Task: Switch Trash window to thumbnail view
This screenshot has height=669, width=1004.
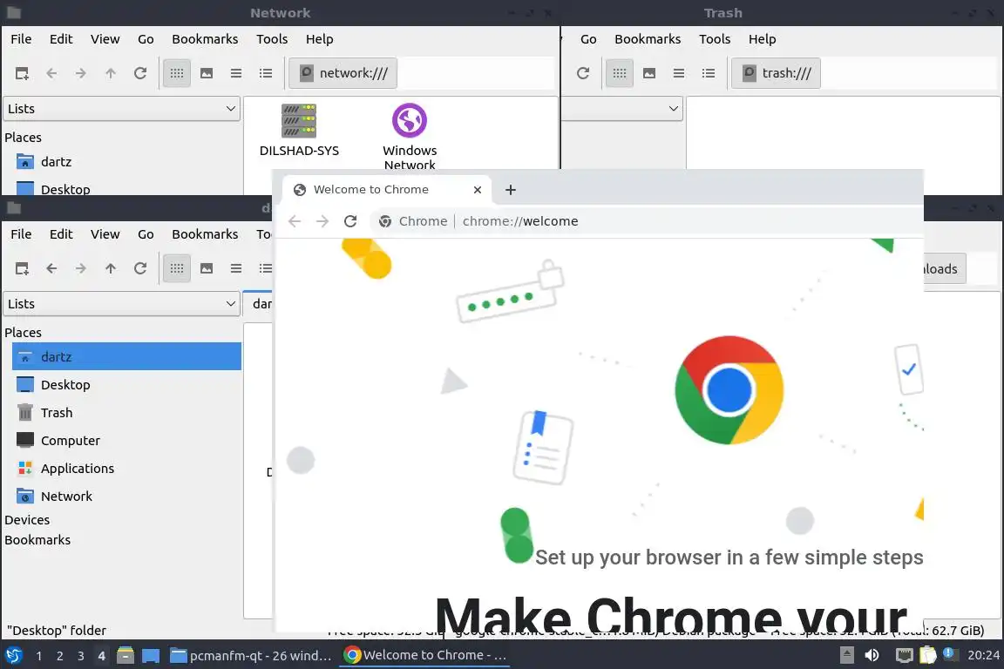Action: pos(649,73)
